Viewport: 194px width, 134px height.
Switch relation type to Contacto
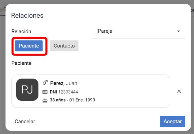[64, 46]
